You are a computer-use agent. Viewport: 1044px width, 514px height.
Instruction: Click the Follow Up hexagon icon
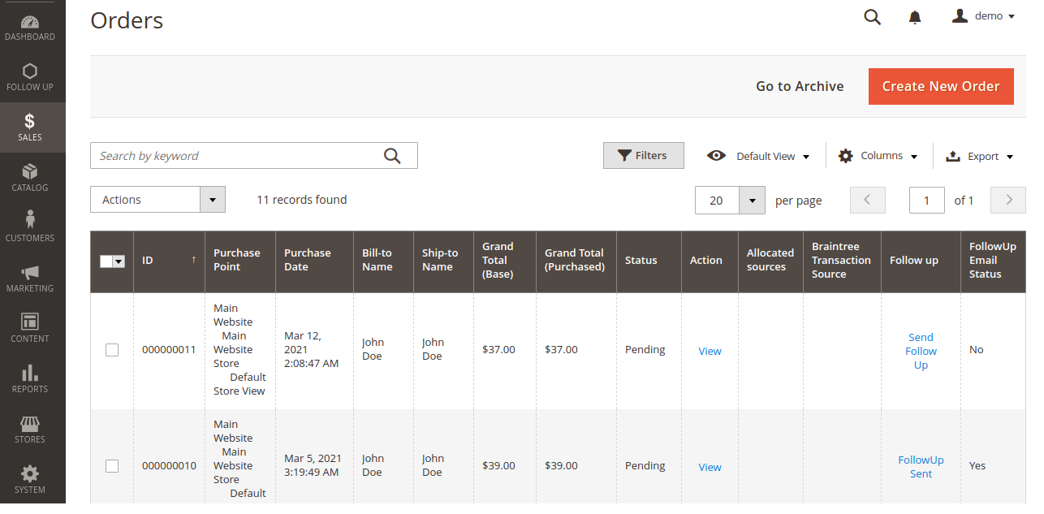(x=30, y=71)
